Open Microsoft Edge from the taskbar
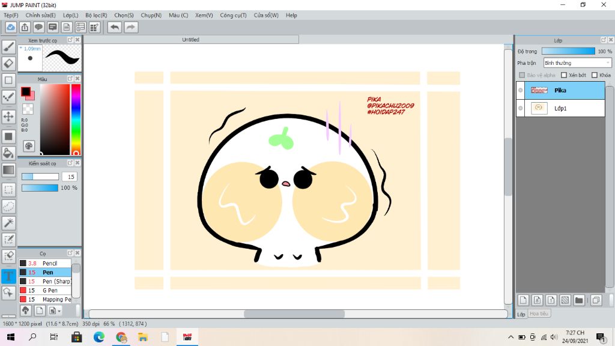 [99, 337]
